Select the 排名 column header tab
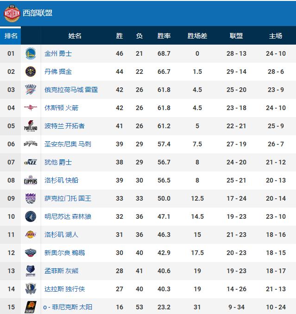The height and width of the screenshot is (314, 296). click(x=10, y=36)
